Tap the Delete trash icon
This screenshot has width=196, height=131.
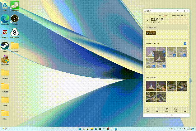pyautogui.click(x=176, y=109)
